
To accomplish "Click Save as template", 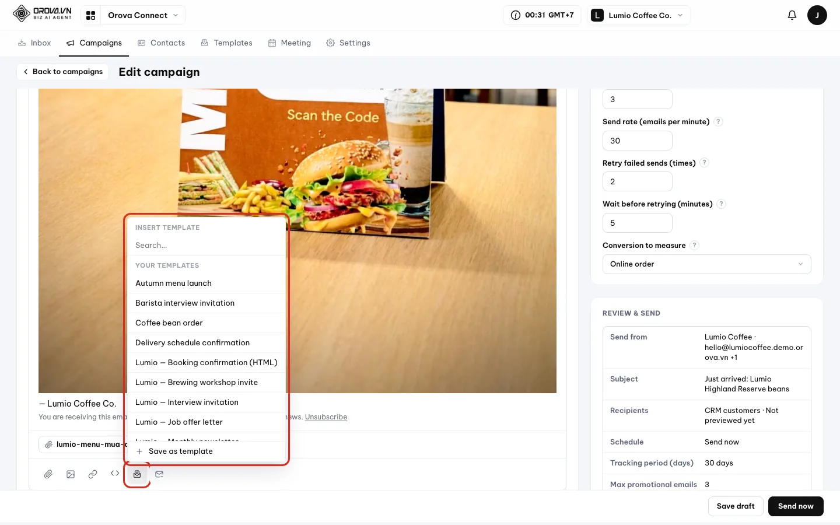I will 206,452.
